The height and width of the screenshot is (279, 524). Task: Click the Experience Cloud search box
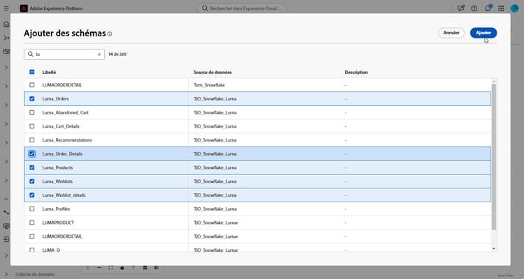click(241, 8)
